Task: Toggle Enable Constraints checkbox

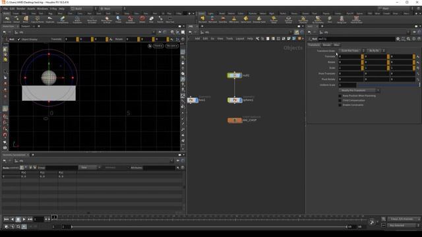Action: pos(340,105)
